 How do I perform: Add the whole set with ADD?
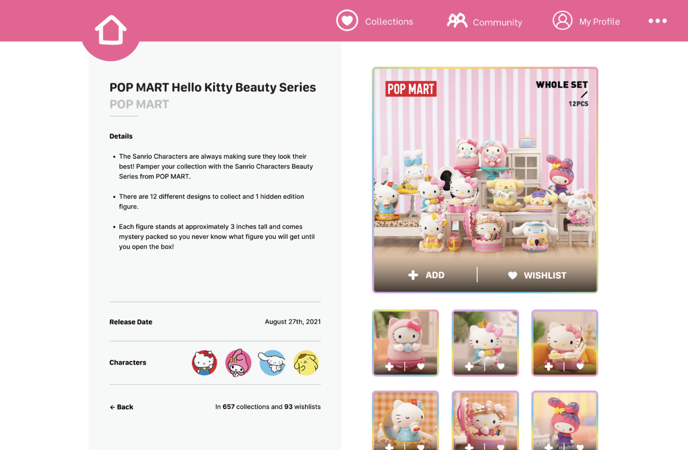(426, 275)
